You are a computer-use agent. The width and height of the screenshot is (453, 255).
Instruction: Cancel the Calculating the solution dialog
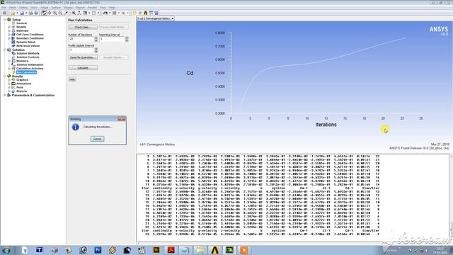point(98,139)
